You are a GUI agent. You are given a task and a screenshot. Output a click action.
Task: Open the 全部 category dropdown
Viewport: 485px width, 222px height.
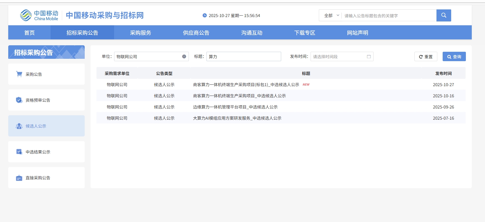tap(331, 16)
